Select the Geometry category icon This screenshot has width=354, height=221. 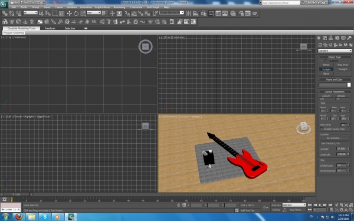pos(320,45)
